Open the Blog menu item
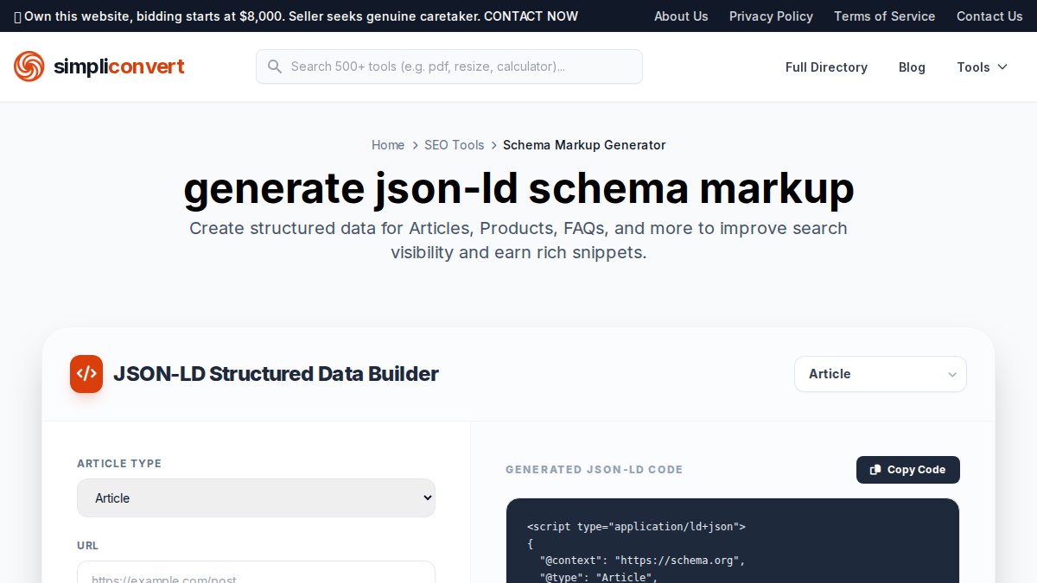The width and height of the screenshot is (1037, 583). click(x=912, y=67)
